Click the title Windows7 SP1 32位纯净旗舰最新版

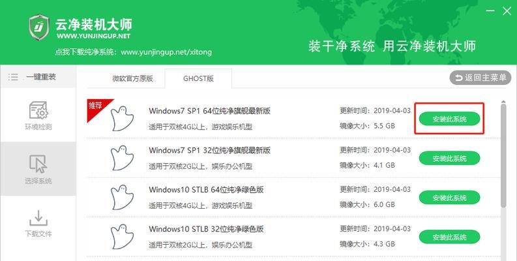(x=210, y=150)
